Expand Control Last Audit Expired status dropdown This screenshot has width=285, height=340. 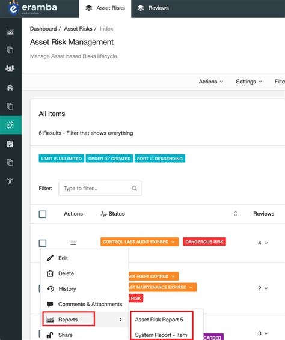point(139,241)
